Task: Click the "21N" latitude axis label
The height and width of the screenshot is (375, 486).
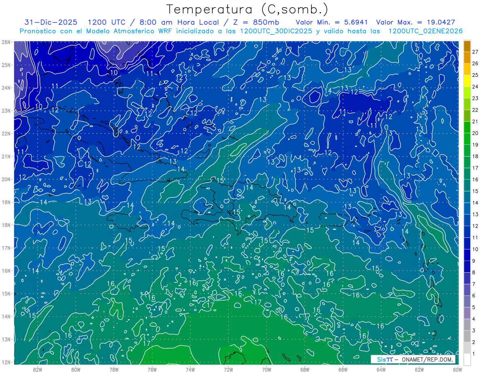Action: point(6,156)
